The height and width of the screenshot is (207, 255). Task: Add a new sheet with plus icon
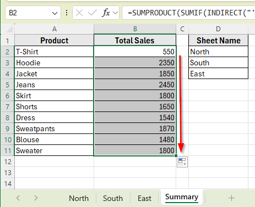231,198
